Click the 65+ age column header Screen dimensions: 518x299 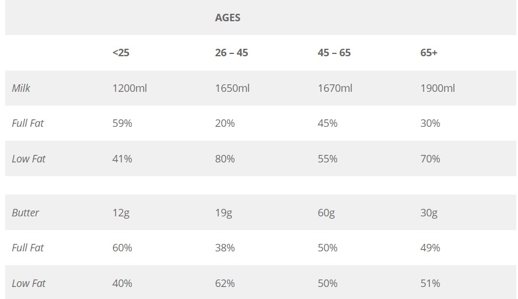429,53
